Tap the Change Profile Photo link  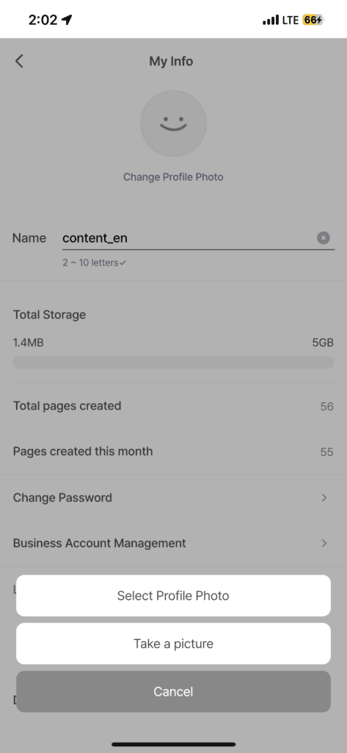coord(173,176)
